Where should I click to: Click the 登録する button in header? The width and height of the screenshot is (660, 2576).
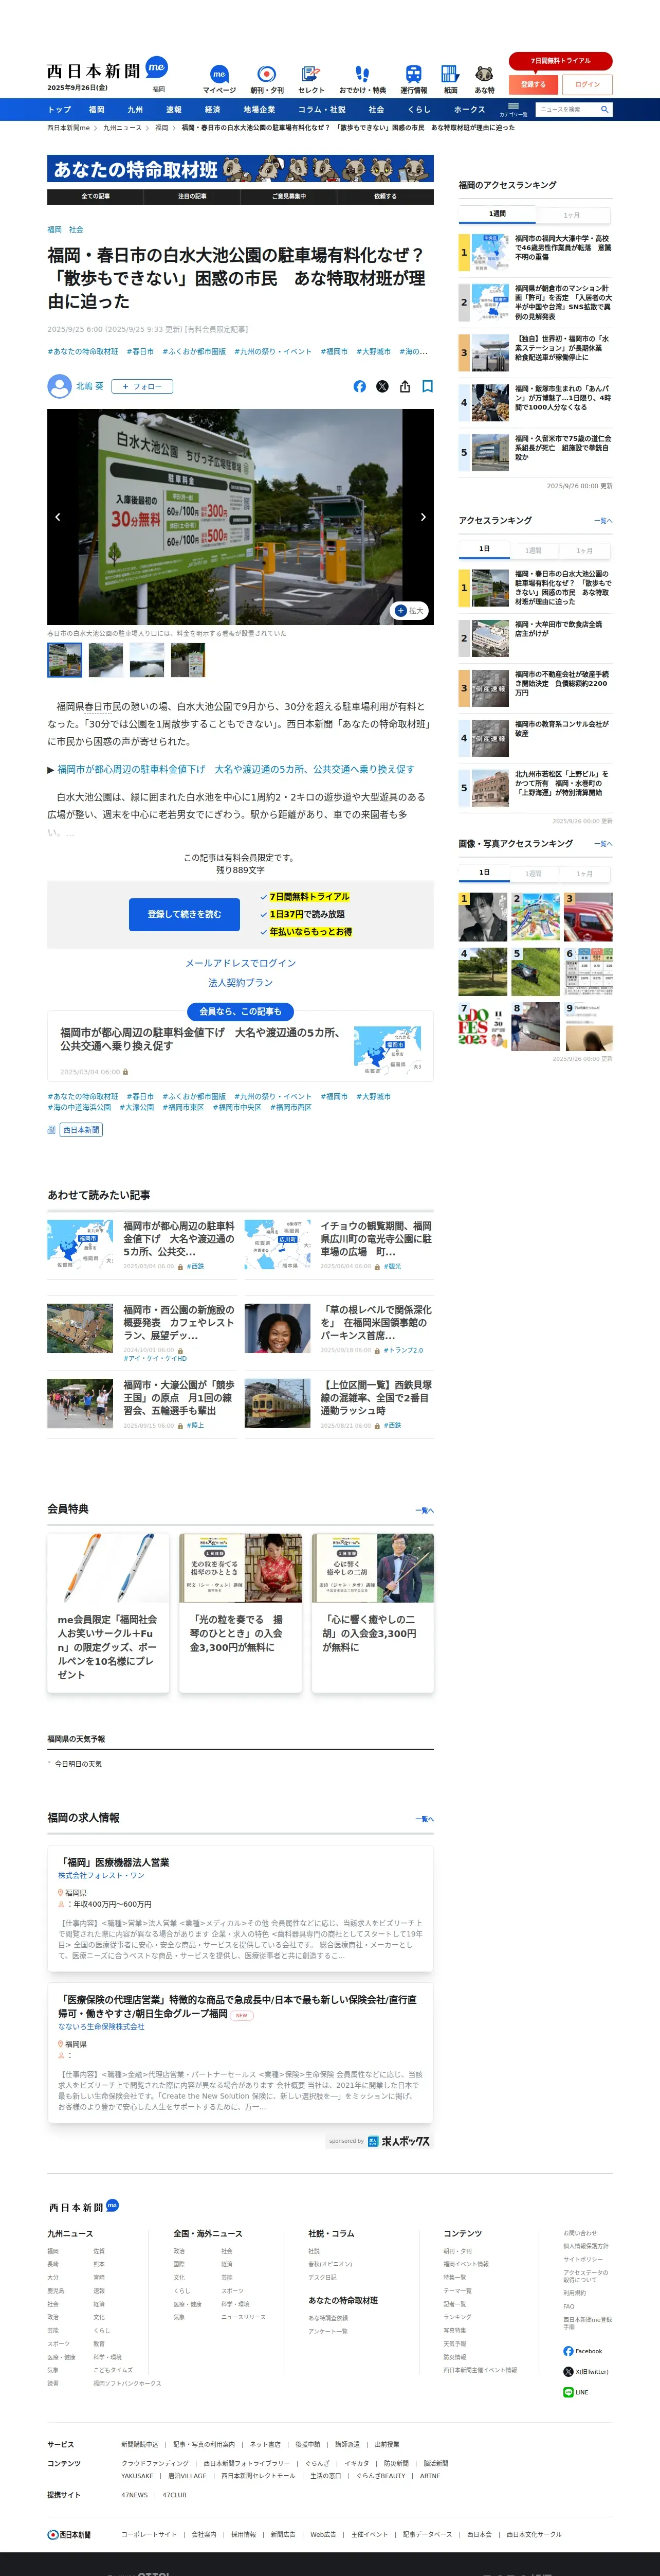click(533, 85)
